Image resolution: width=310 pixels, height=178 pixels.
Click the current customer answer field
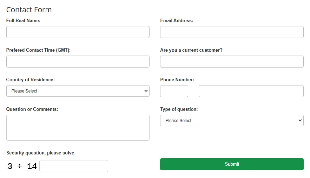click(232, 62)
